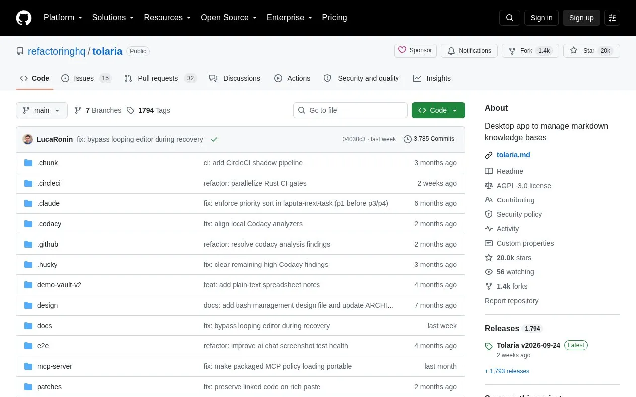This screenshot has width=636, height=397.
Task: Click the Sign in link
Action: click(x=541, y=18)
